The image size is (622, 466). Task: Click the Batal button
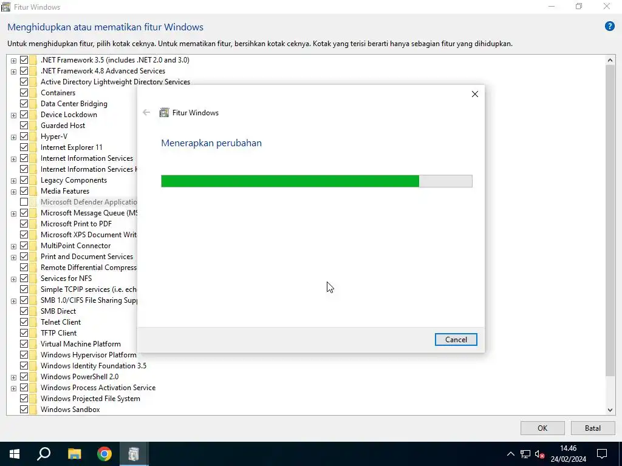[593, 428]
